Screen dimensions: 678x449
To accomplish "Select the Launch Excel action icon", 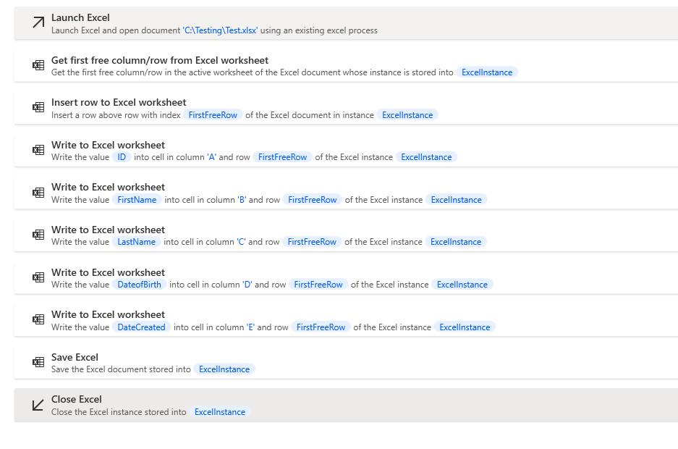I will pos(38,22).
